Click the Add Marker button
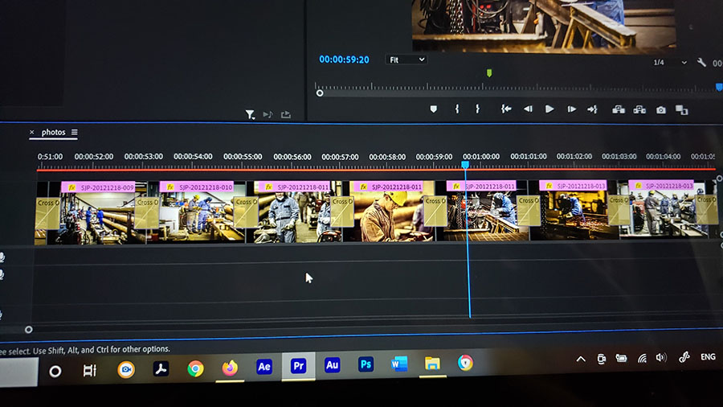The image size is (723, 407). pyautogui.click(x=434, y=109)
